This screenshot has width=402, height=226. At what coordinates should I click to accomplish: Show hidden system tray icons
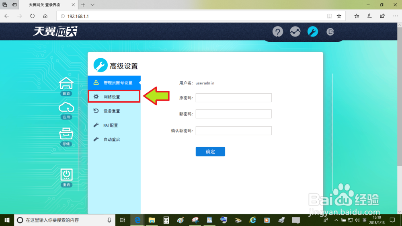[x=336, y=220]
